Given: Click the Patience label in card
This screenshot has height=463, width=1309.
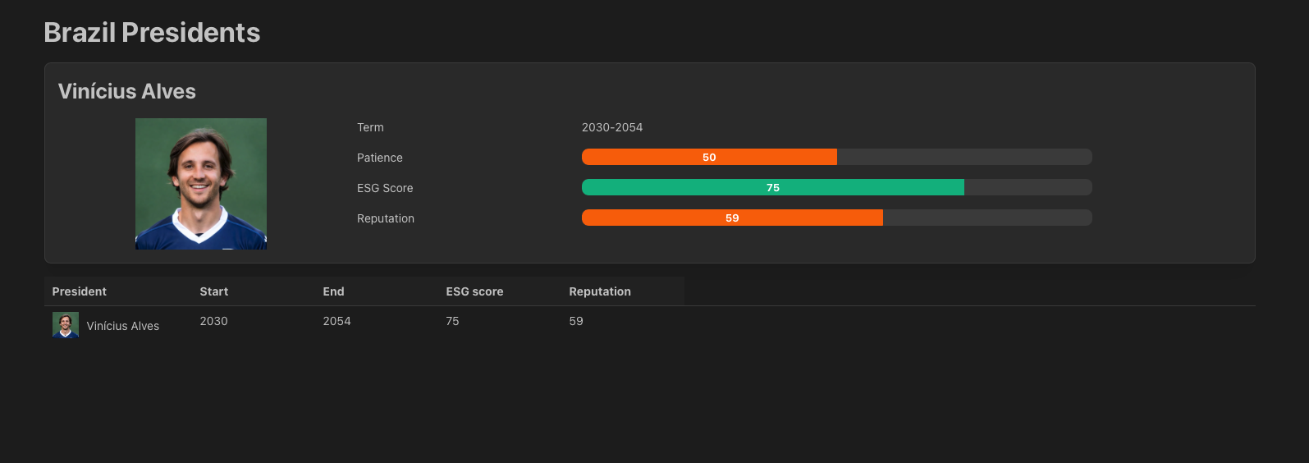Looking at the screenshot, I should coord(380,158).
